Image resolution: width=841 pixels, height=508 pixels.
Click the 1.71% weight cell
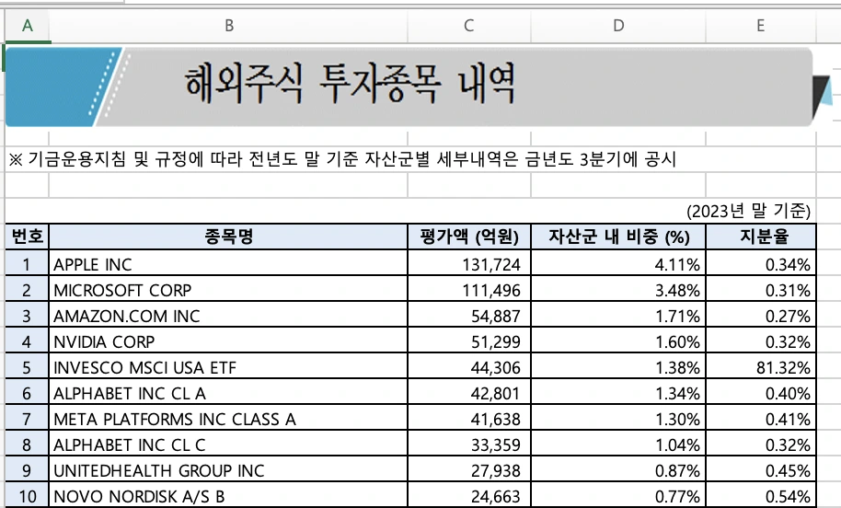click(618, 315)
